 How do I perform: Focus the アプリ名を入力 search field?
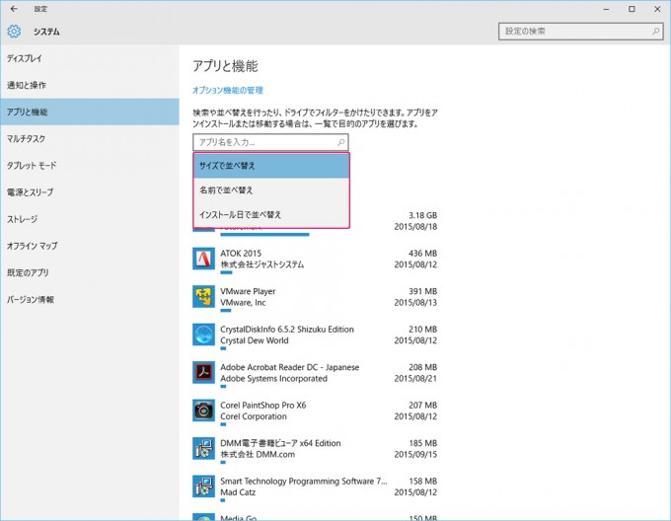pos(270,142)
